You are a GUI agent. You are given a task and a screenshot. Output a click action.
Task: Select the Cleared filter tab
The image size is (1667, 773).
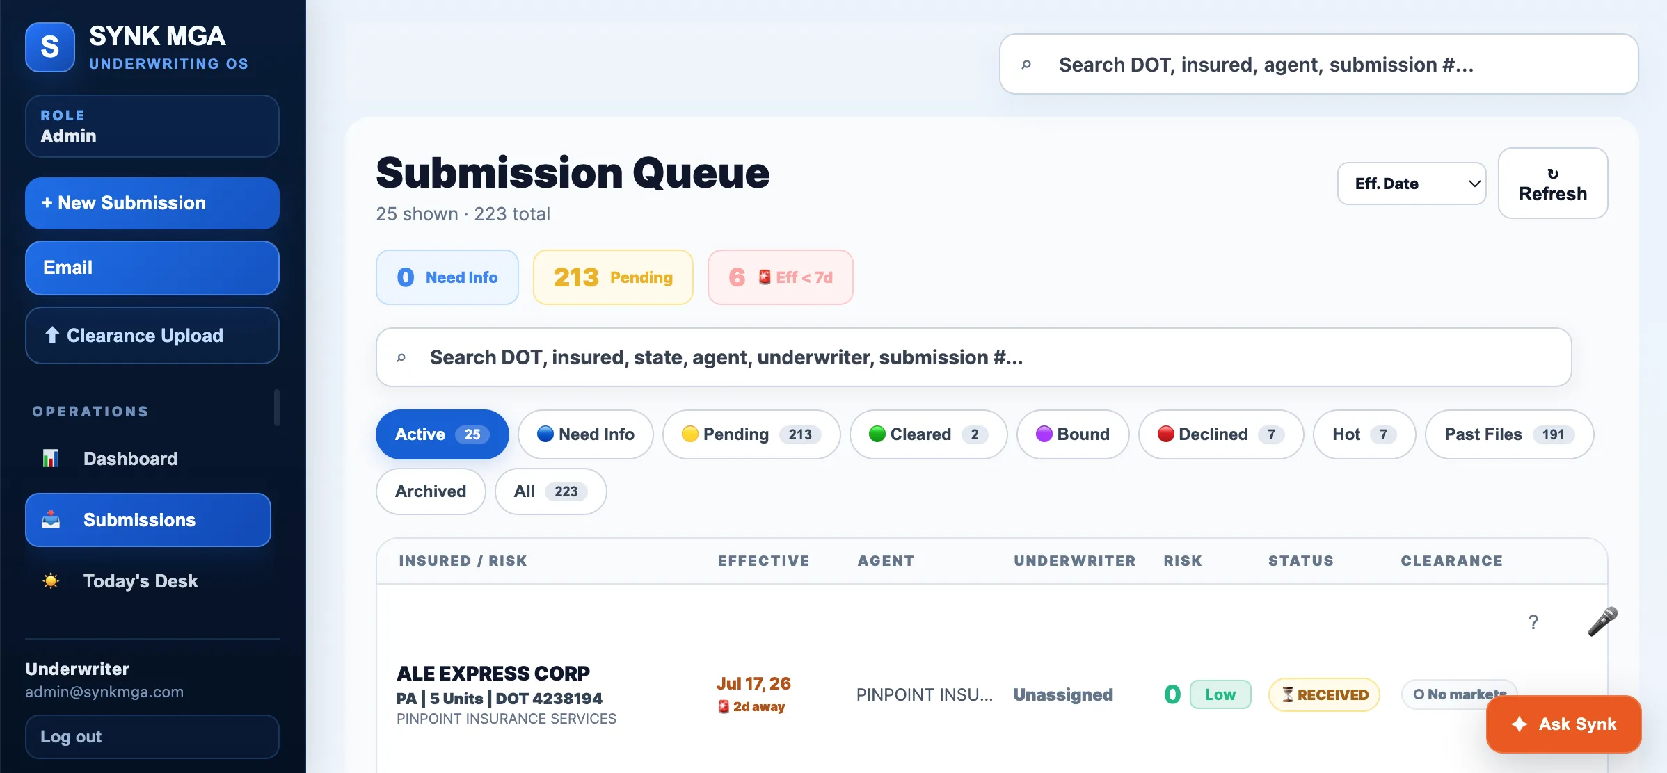pyautogui.click(x=929, y=434)
